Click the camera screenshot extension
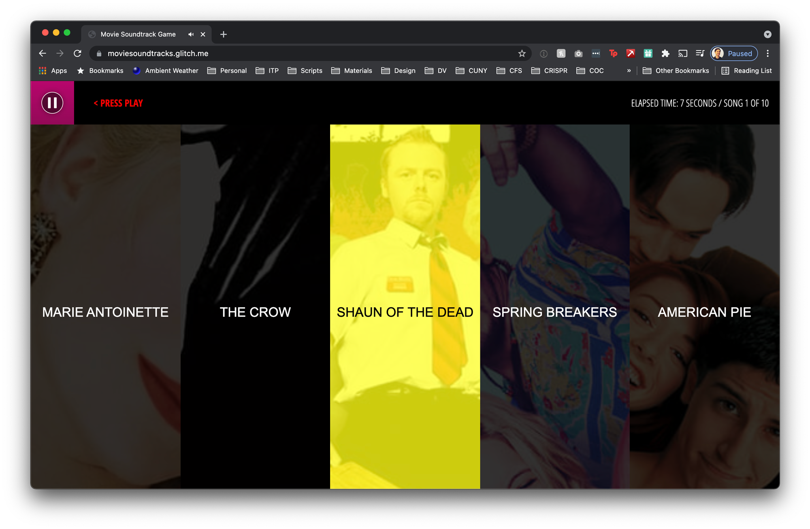 pos(578,53)
